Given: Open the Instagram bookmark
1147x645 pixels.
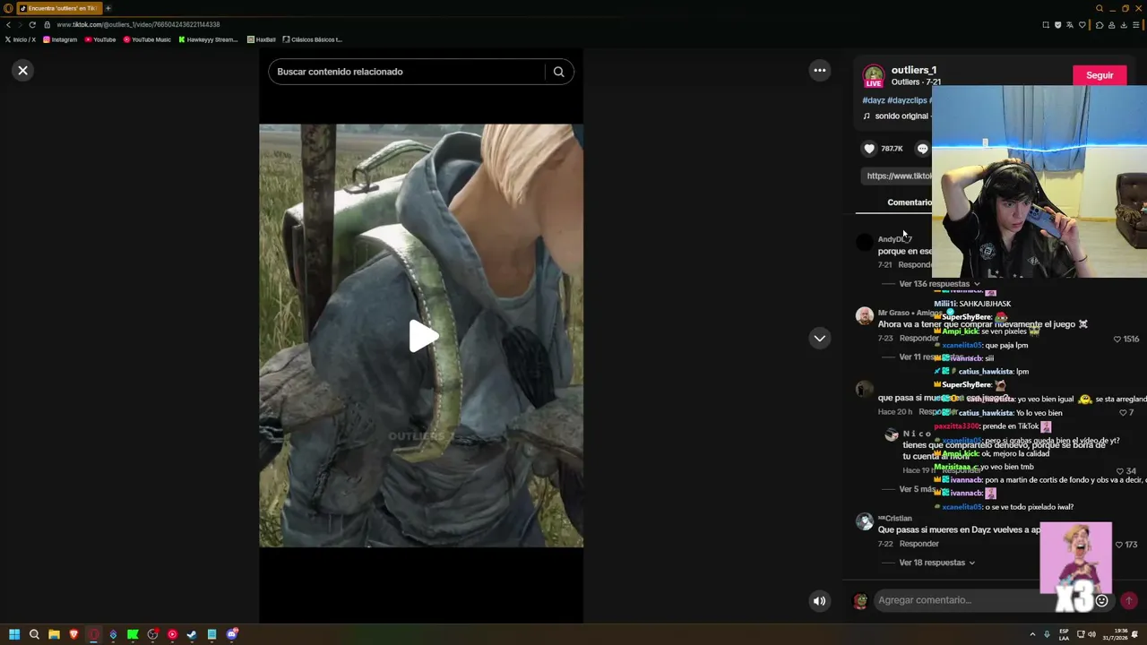Looking at the screenshot, I should (x=60, y=39).
